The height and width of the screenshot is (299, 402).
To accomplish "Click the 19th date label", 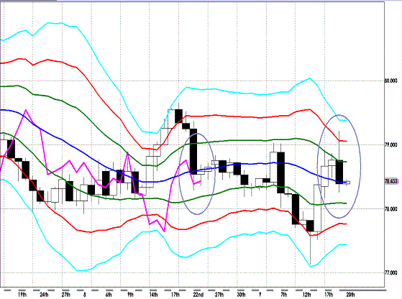I will [x=22, y=295].
